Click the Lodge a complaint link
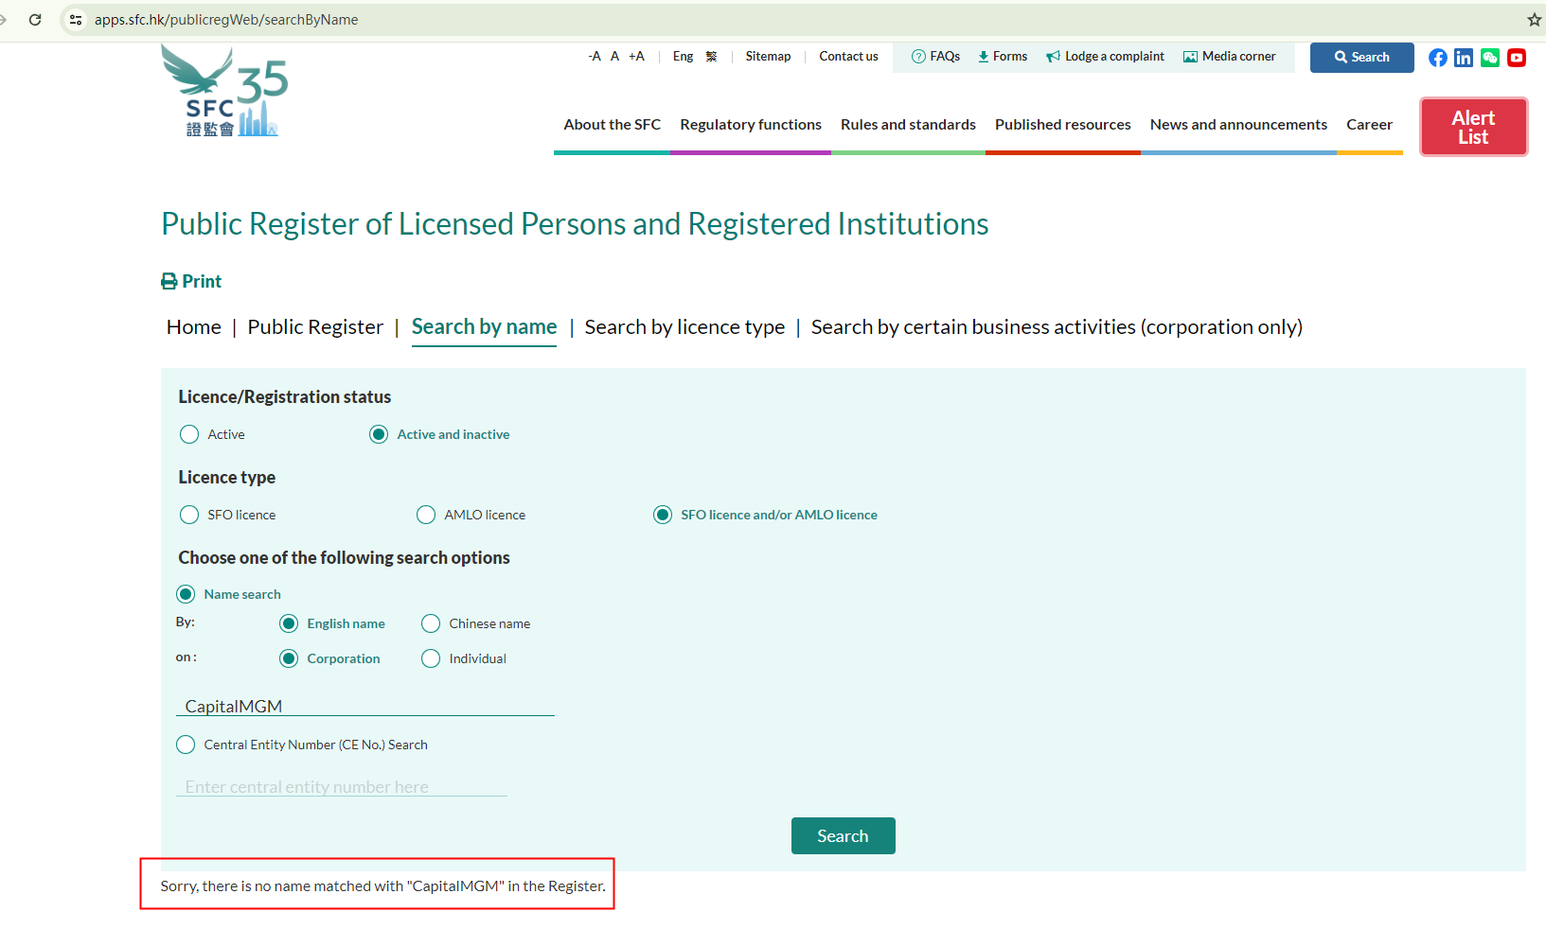 coord(1105,57)
